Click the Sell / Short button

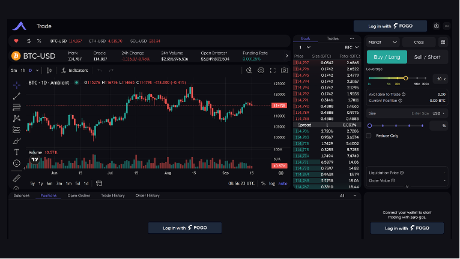pyautogui.click(x=428, y=57)
